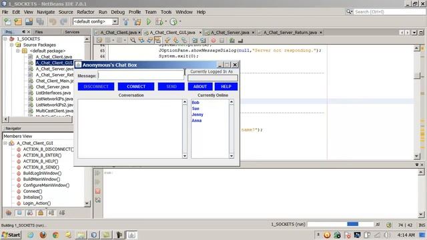The height and width of the screenshot is (240, 427).
Task: Click the Shift Line Left editor icon
Action: pyautogui.click(x=195, y=41)
